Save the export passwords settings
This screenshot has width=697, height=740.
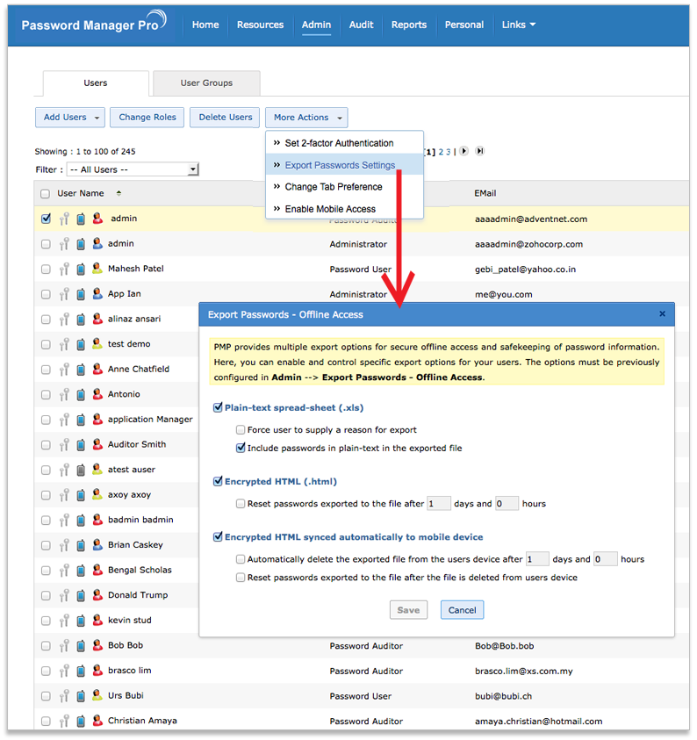[x=408, y=610]
